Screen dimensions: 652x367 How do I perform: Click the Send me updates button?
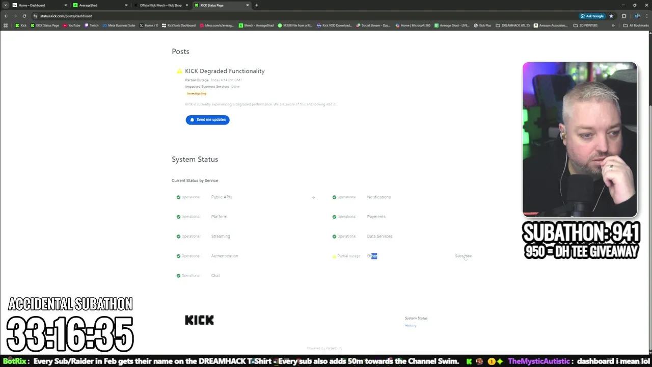[207, 120]
